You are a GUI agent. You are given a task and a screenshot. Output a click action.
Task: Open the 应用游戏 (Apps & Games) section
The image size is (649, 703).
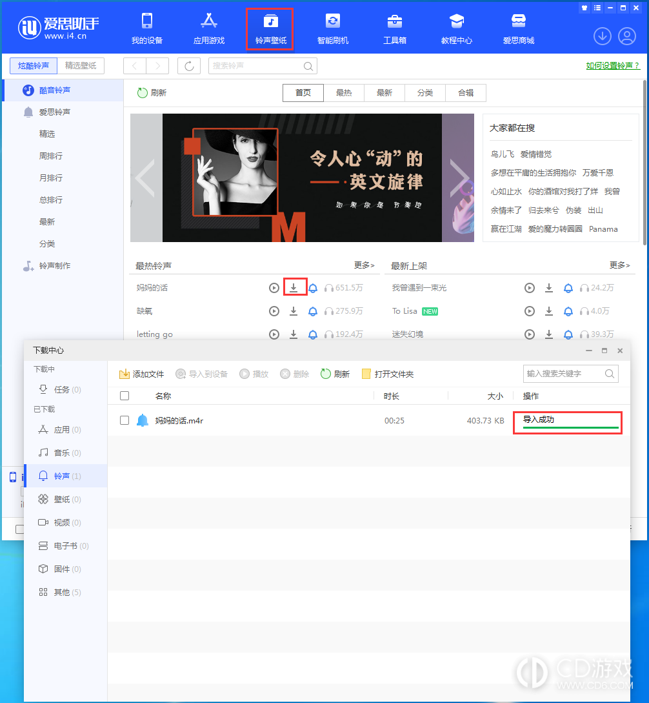209,28
